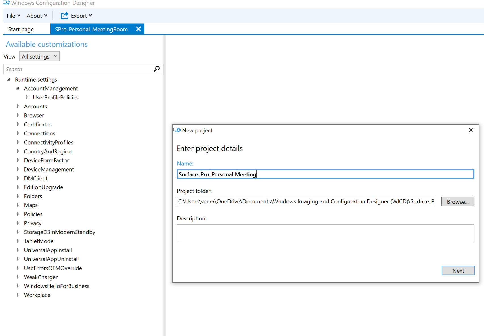484x336 pixels.
Task: Collapse the AccountManagement tree node
Action: click(x=18, y=88)
